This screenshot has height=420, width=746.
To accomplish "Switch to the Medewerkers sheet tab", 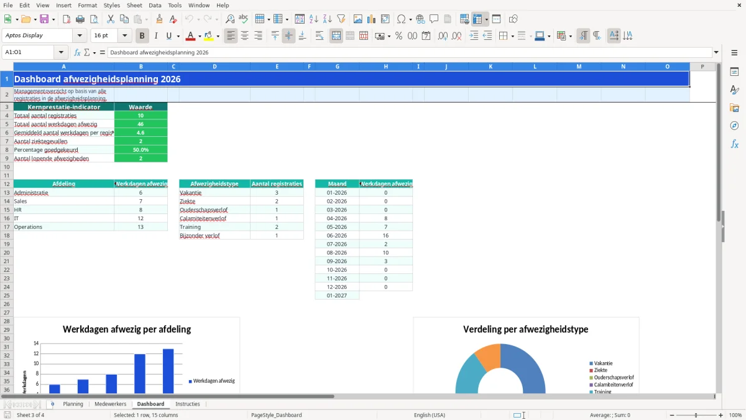I will pyautogui.click(x=110, y=404).
